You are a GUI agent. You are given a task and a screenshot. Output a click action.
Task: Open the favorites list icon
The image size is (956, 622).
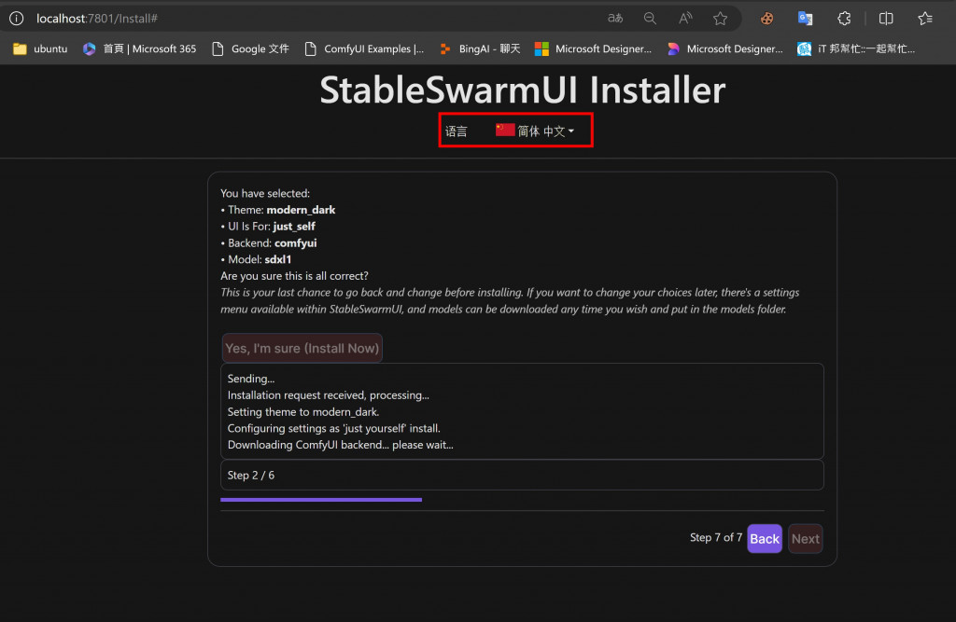pyautogui.click(x=925, y=19)
